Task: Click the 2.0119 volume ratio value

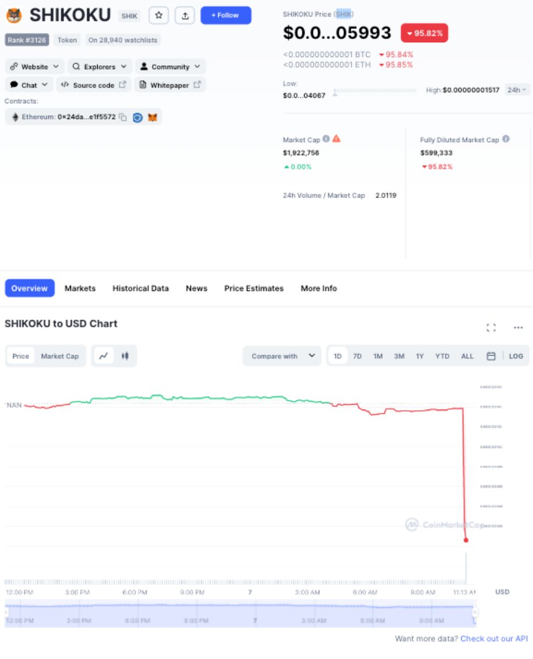Action: coord(386,196)
